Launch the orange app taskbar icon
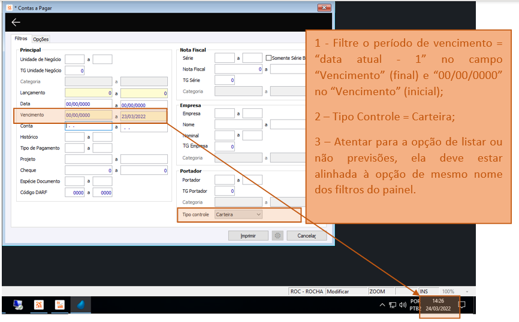Viewport: 519px width, 322px height. pos(39,305)
